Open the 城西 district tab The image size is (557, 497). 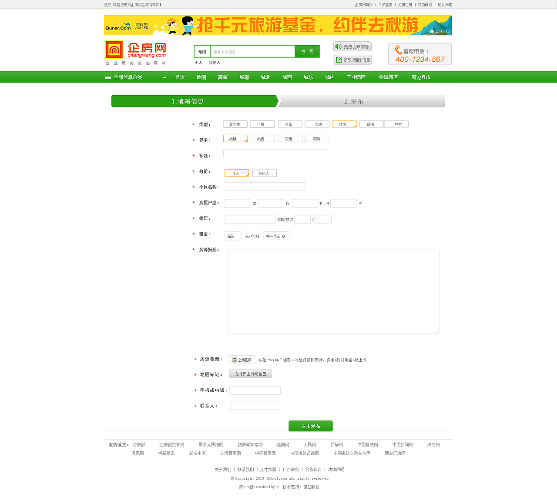coord(287,77)
